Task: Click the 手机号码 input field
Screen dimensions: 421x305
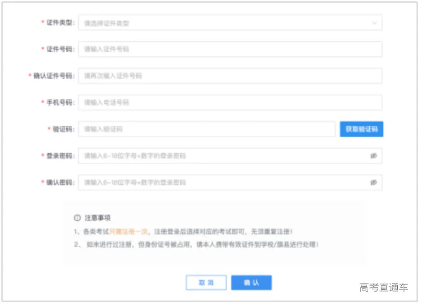Action: pos(228,102)
